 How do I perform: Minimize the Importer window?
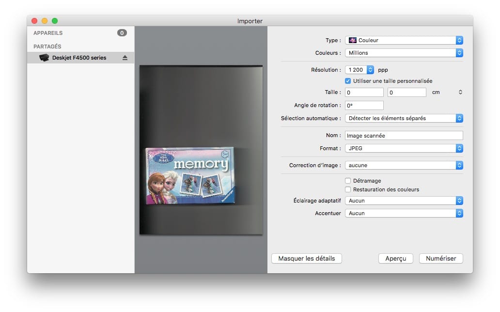45,21
